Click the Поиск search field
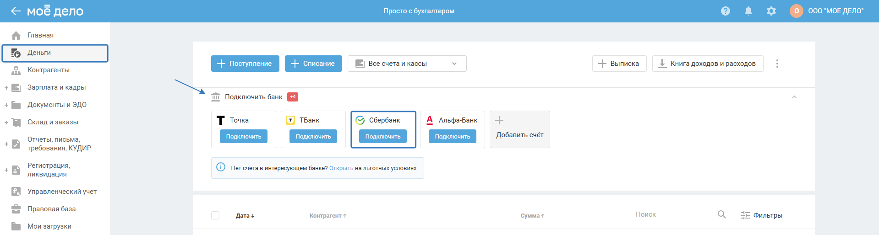 (x=673, y=214)
